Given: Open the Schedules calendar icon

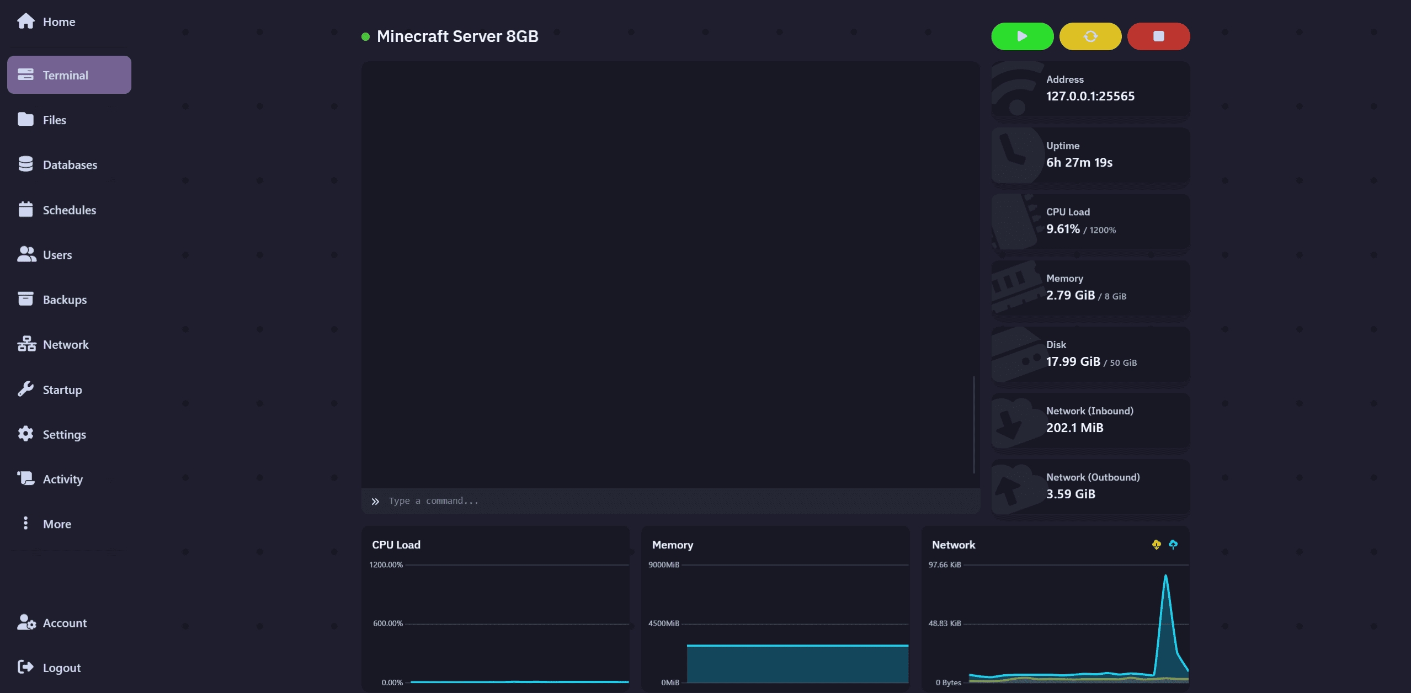Looking at the screenshot, I should pyautogui.click(x=25, y=210).
